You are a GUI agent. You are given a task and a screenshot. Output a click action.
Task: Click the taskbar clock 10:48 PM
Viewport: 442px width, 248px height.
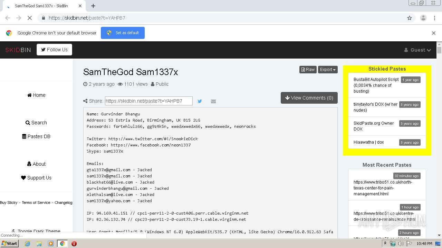click(x=424, y=244)
